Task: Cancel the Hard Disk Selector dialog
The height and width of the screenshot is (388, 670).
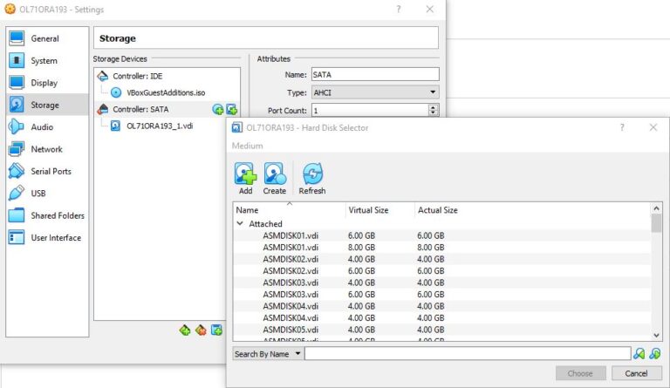Action: click(636, 373)
